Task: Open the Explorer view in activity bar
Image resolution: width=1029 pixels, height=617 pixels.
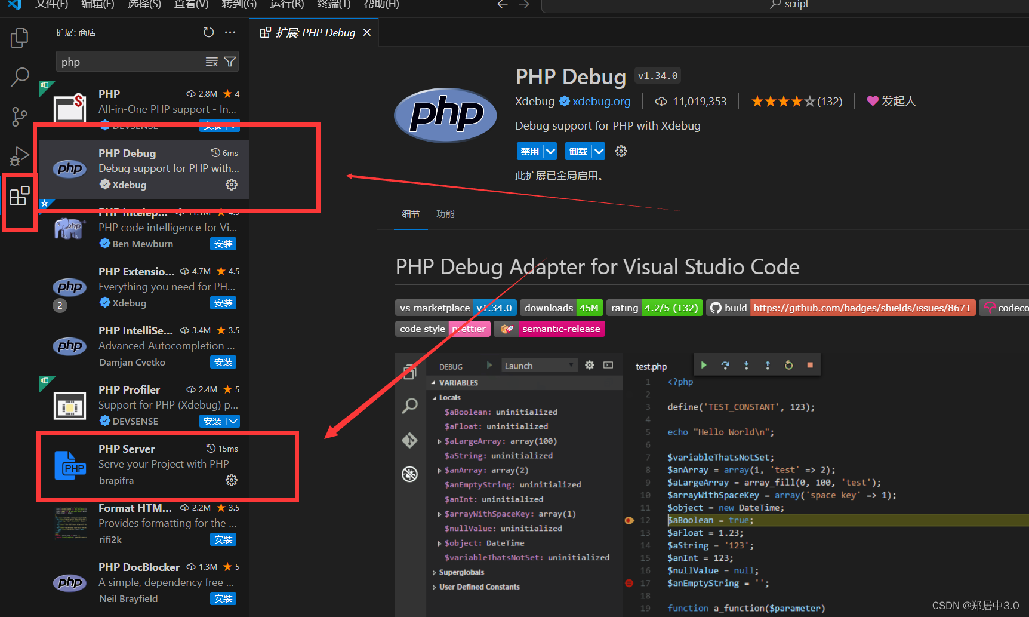Action: tap(19, 38)
